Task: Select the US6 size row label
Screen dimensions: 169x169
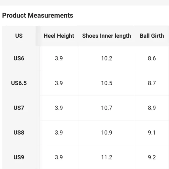Action: click(19, 58)
